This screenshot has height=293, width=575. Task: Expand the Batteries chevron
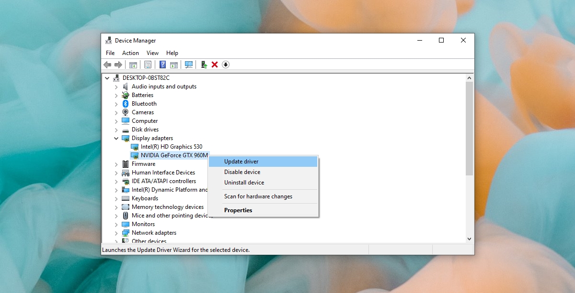click(116, 95)
